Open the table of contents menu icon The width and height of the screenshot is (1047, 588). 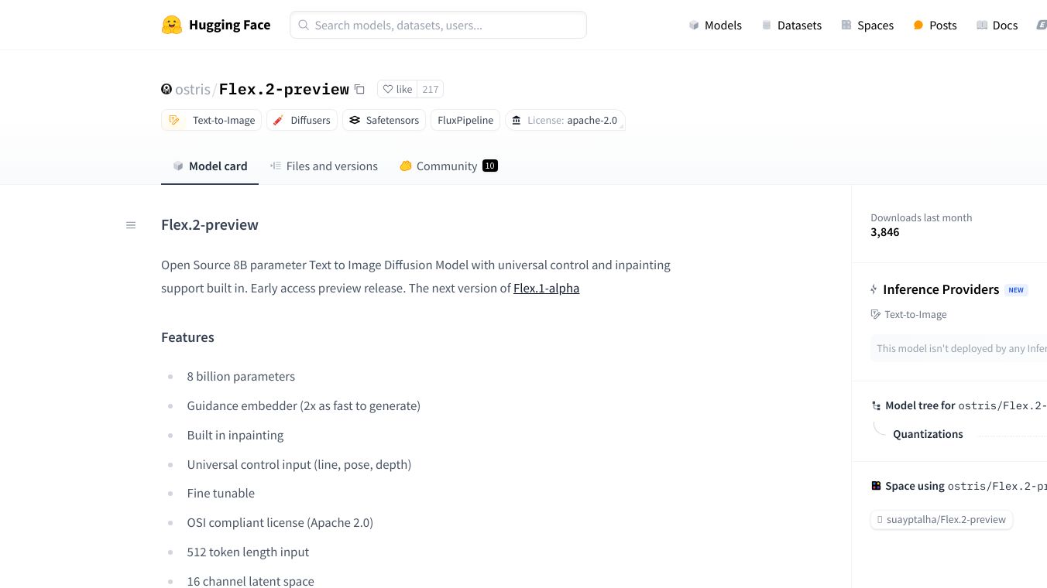pyautogui.click(x=131, y=225)
